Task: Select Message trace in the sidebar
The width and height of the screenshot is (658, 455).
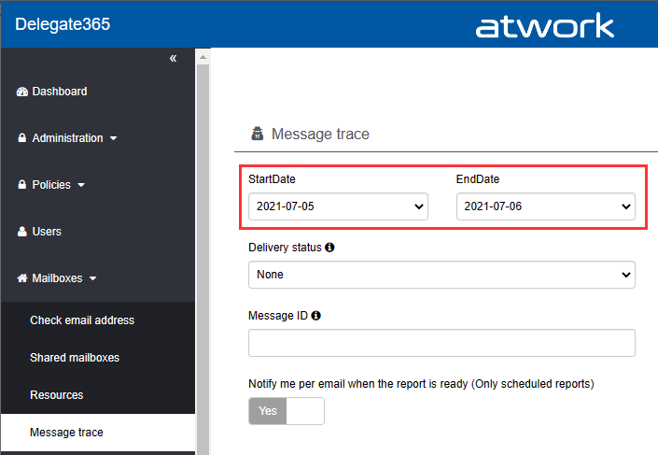Action: (x=98, y=433)
